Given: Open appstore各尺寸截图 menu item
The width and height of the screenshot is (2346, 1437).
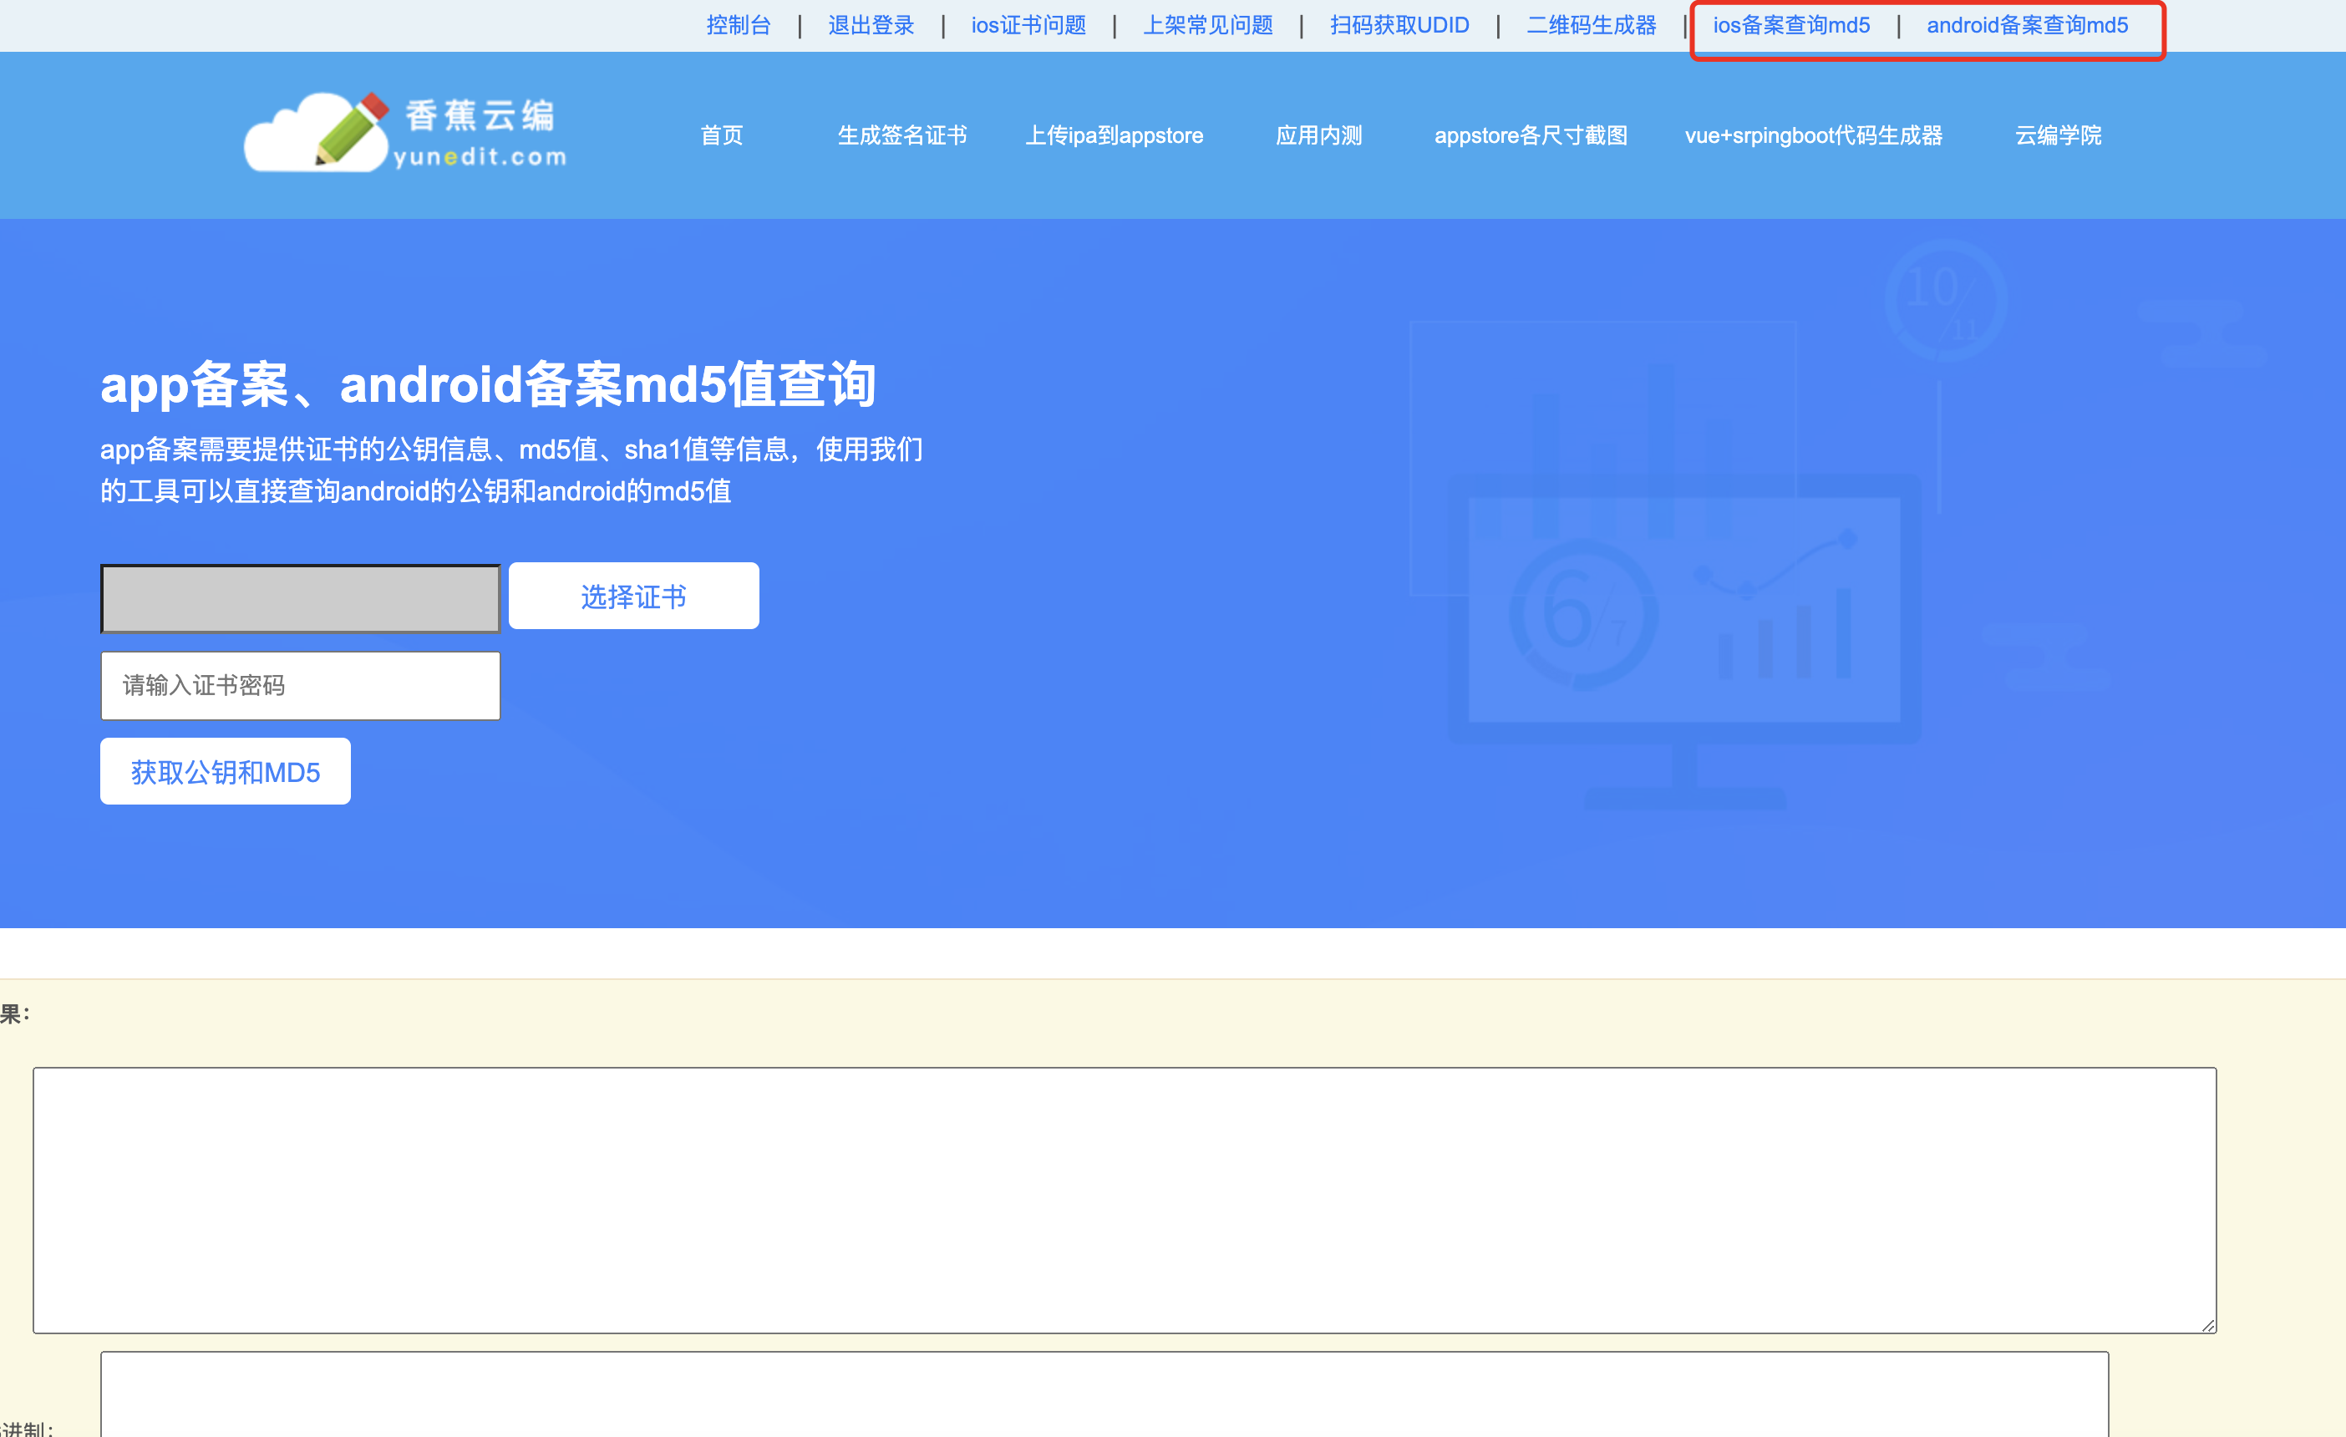Looking at the screenshot, I should 1531,135.
